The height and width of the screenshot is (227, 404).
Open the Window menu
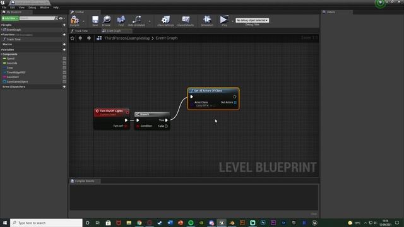pos(45,8)
